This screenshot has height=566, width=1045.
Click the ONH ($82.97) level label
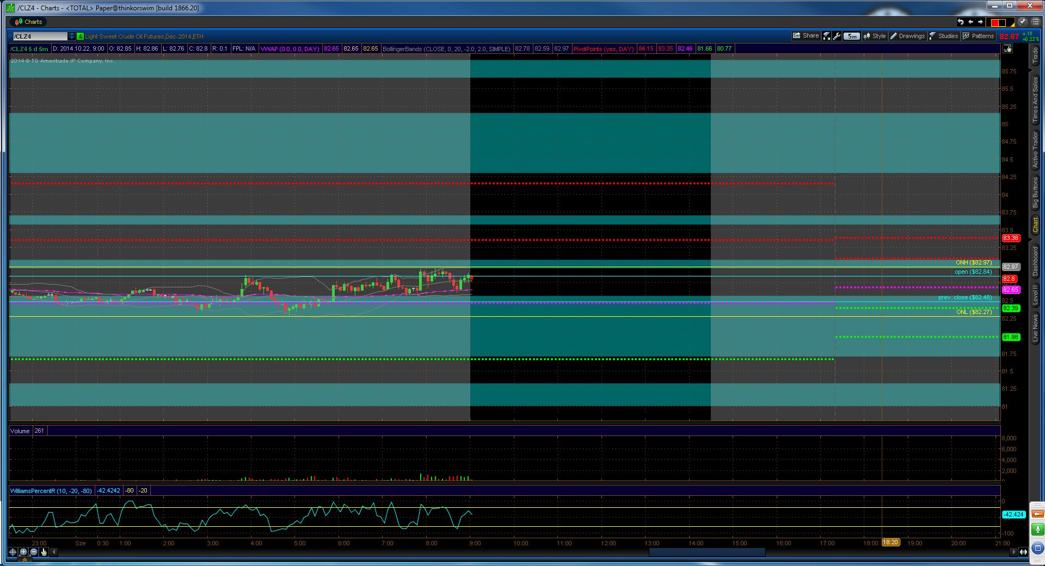[974, 262]
